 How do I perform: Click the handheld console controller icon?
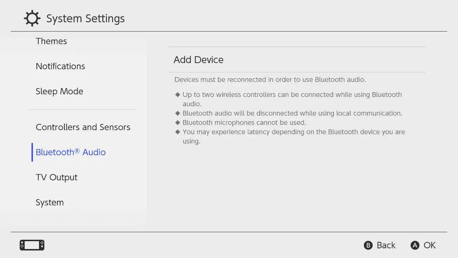32,245
